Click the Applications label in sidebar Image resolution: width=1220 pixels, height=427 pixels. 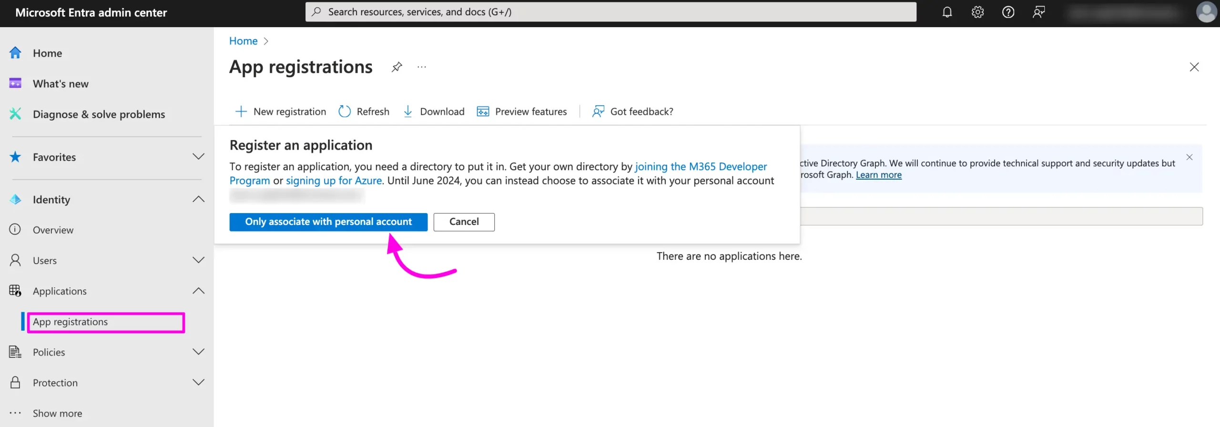60,291
